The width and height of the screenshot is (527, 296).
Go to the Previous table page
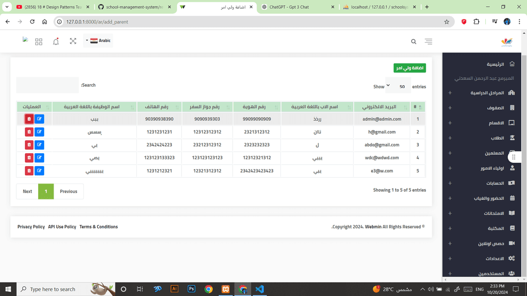(x=68, y=191)
